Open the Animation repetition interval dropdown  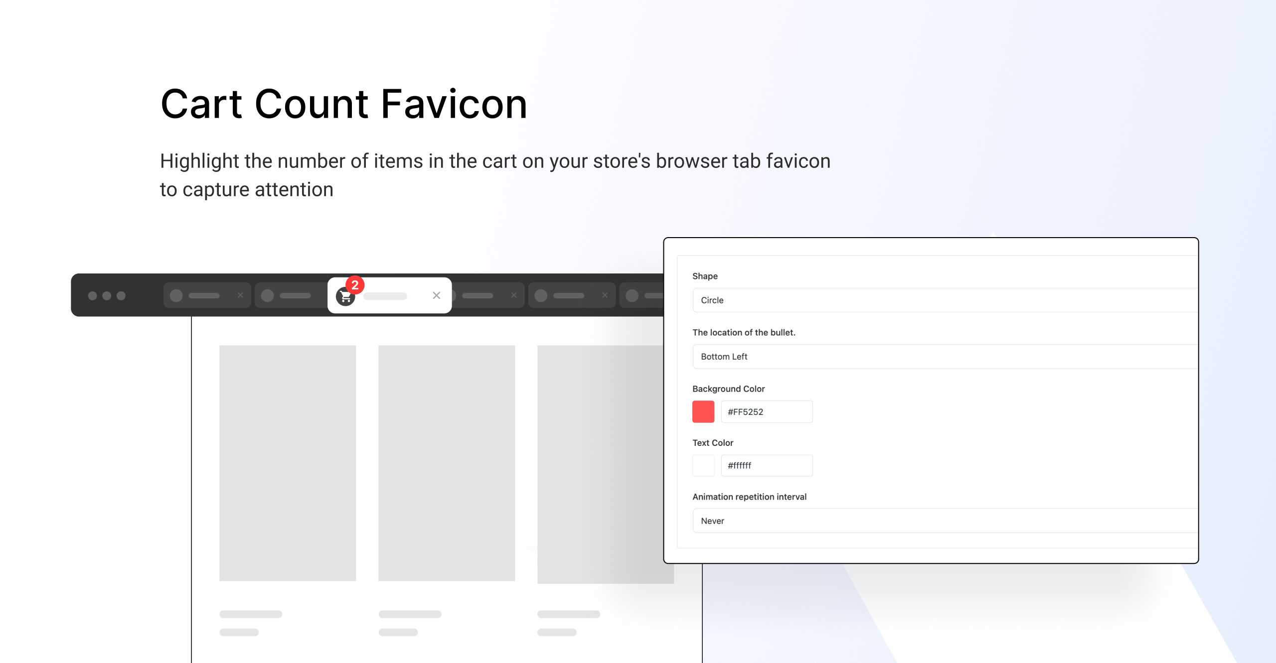945,521
